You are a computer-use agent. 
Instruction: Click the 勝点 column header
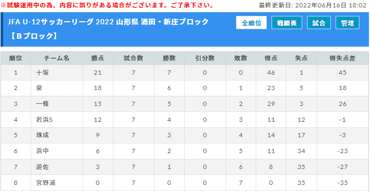[x=98, y=58]
